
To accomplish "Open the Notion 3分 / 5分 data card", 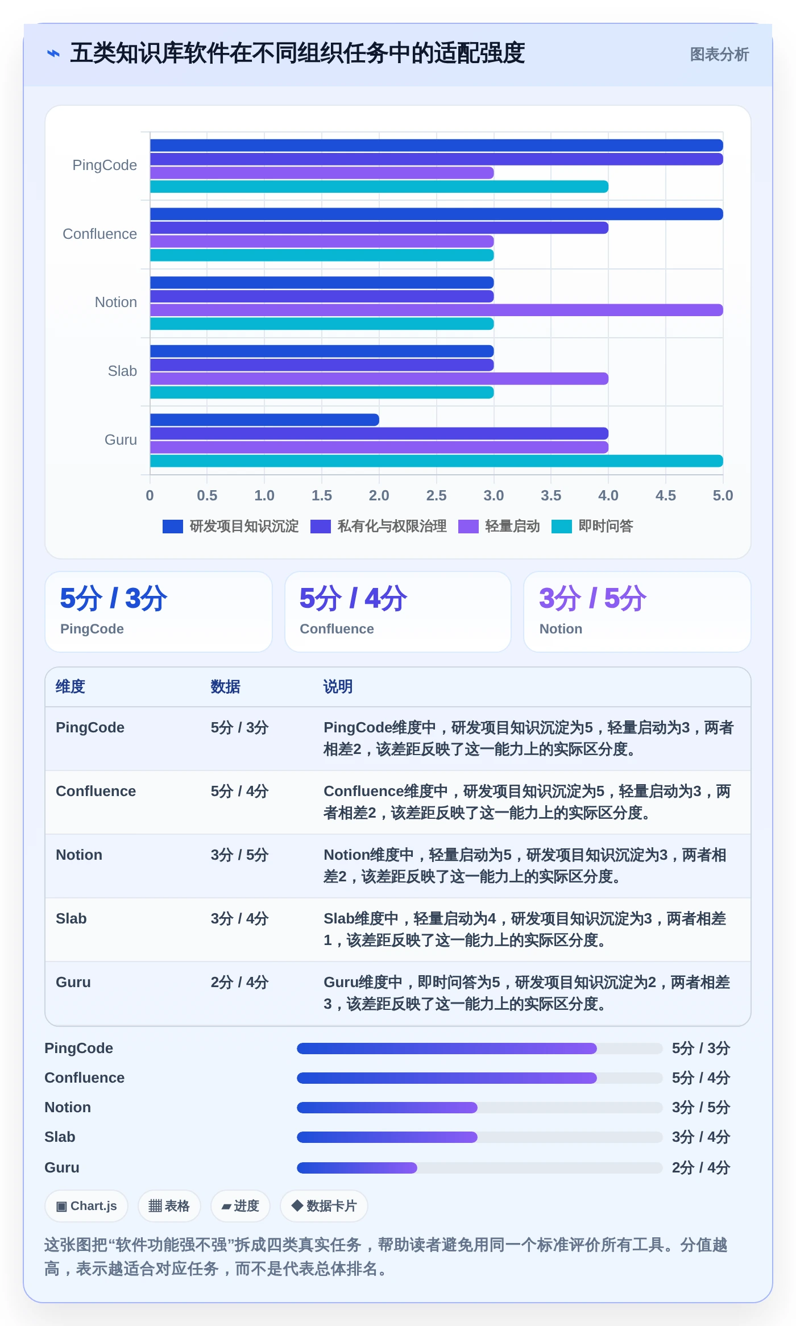I will point(637,612).
